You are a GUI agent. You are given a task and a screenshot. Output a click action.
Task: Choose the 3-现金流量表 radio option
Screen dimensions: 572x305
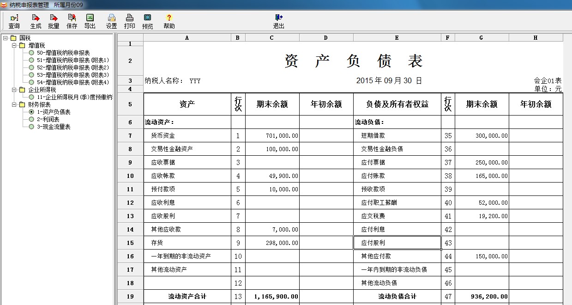click(31, 127)
